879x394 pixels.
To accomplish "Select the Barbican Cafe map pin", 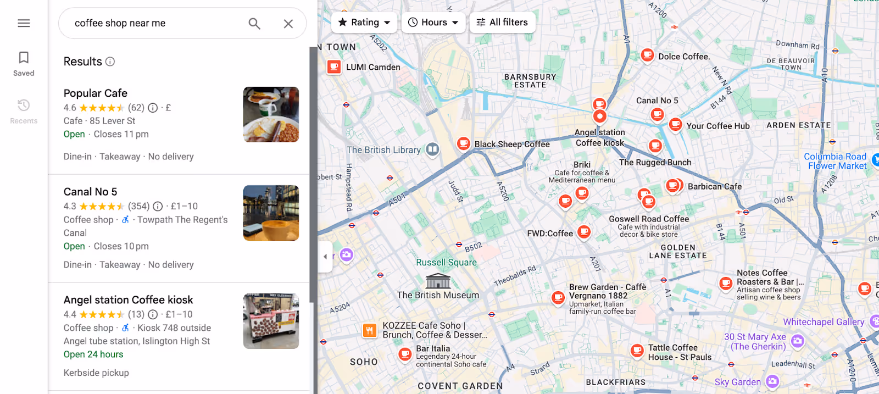I will tap(672, 186).
